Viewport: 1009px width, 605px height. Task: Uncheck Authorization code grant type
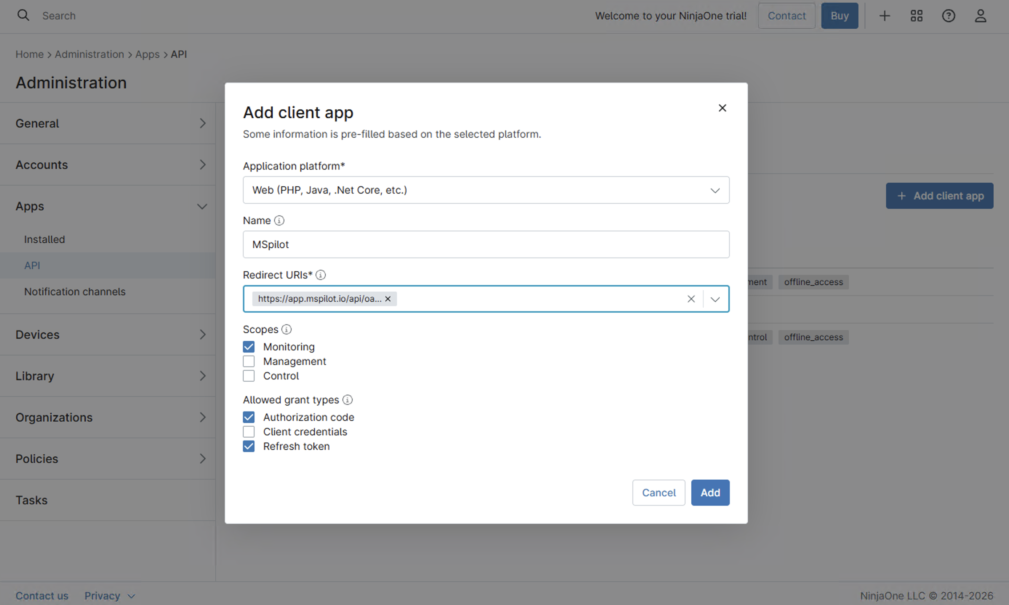point(249,417)
